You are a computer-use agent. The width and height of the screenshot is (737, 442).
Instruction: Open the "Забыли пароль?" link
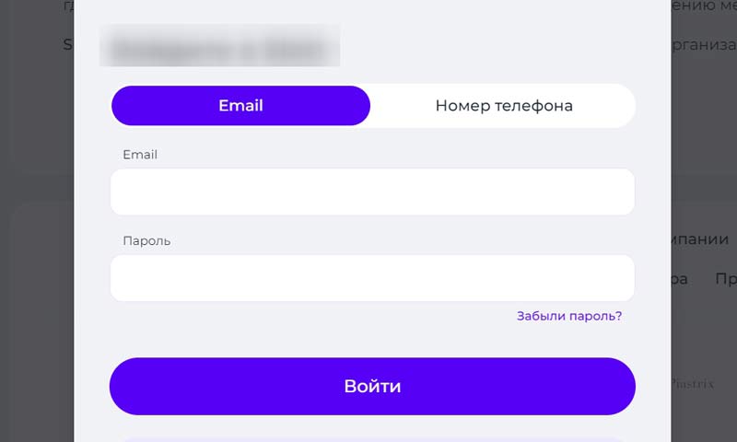[568, 316]
